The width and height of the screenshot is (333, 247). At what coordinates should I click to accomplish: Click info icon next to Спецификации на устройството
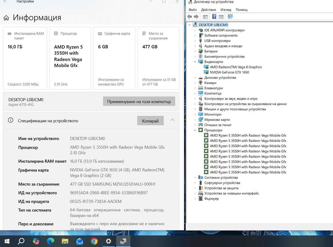pyautogui.click(x=10, y=120)
